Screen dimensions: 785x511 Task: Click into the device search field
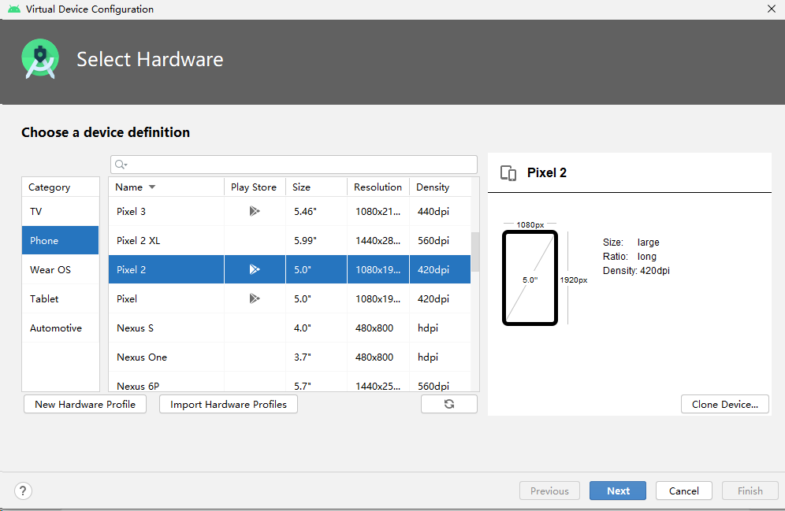click(x=294, y=165)
